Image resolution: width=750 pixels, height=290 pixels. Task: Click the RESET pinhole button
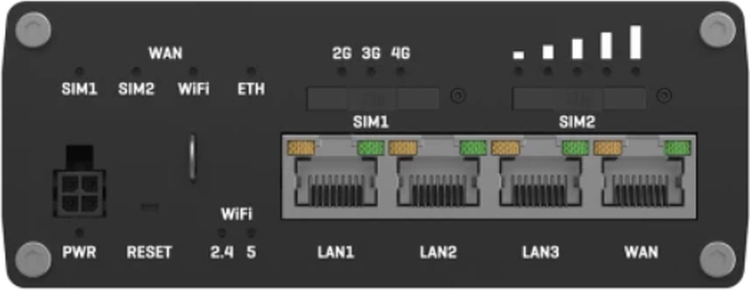coord(150,206)
